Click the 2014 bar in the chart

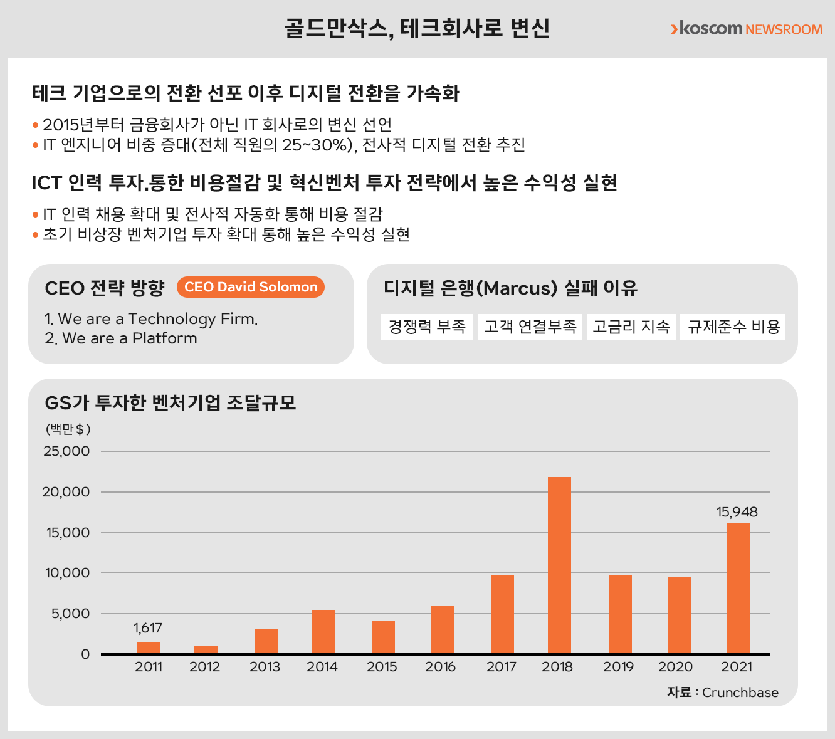click(x=323, y=632)
